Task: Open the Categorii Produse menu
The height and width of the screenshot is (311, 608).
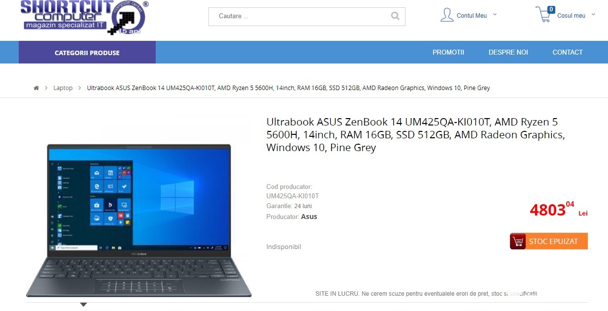Action: point(87,52)
